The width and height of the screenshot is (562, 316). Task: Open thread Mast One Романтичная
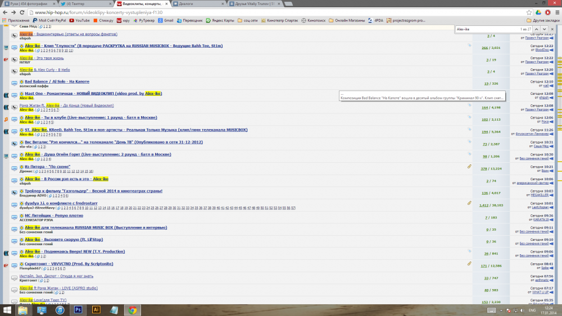pyautogui.click(x=93, y=93)
